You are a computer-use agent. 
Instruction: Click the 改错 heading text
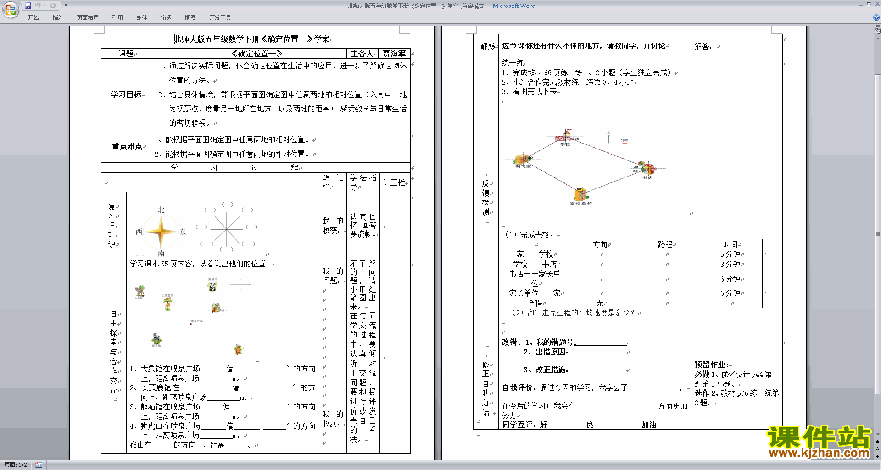511,342
